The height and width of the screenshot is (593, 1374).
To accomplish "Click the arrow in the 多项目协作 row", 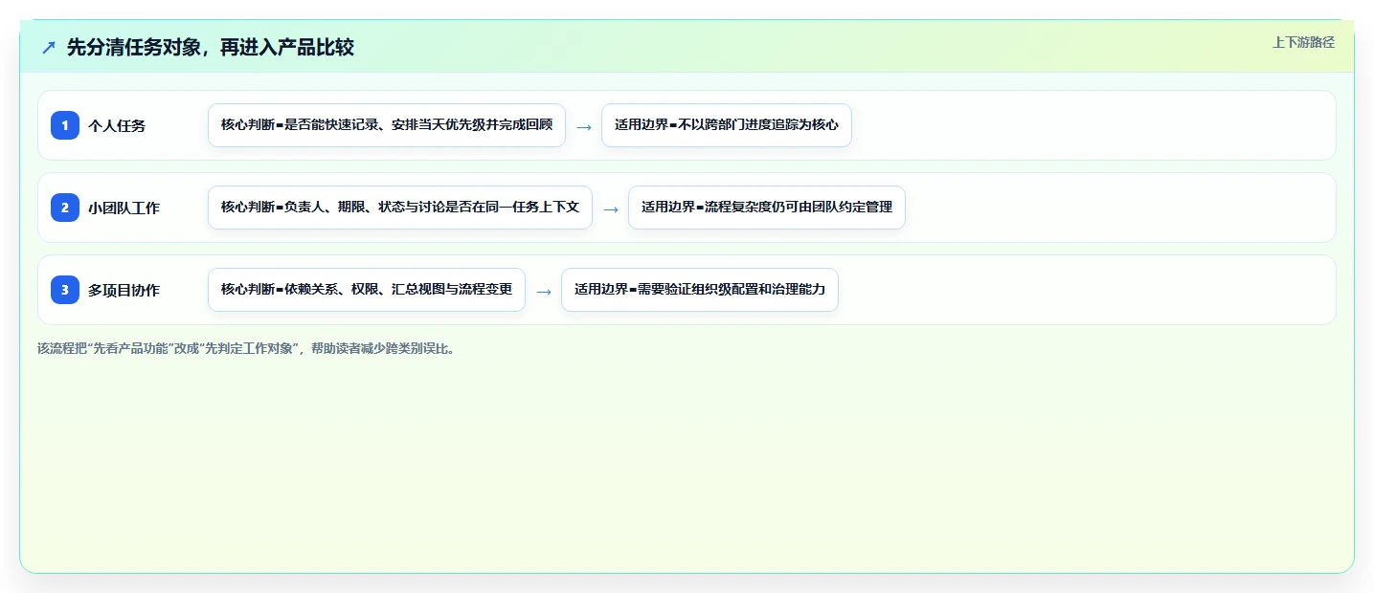I will 544,291.
